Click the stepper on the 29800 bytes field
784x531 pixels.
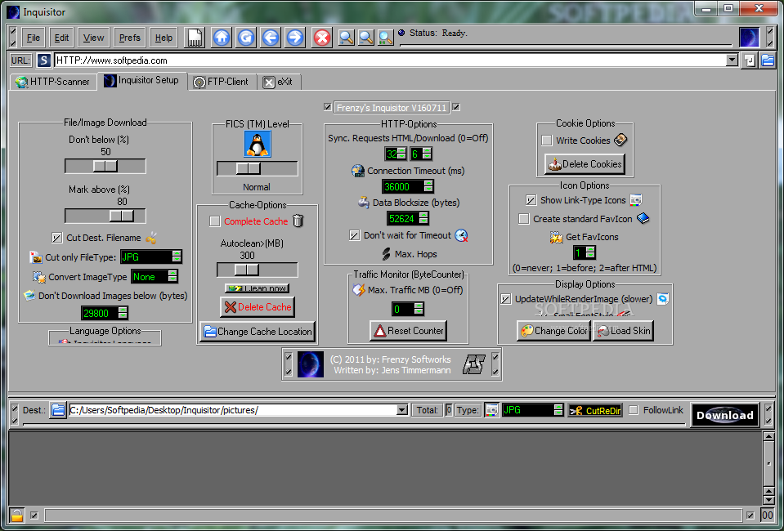[123, 313]
